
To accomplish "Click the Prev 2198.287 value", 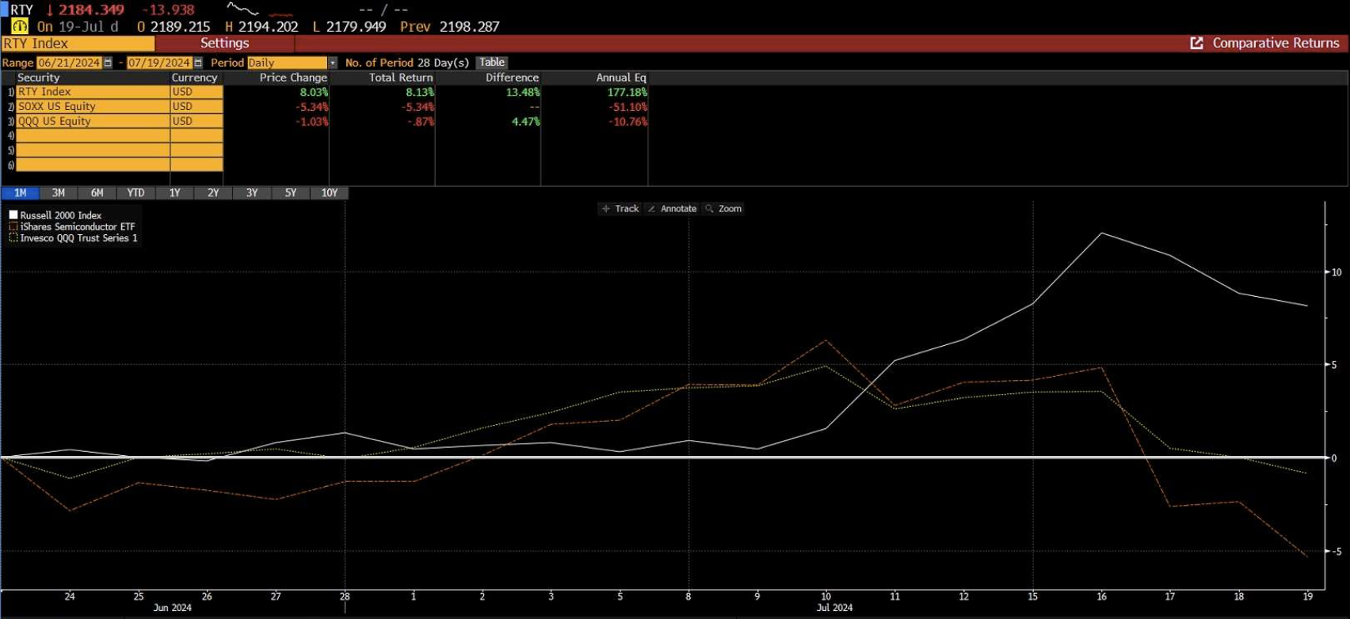I will tap(469, 26).
